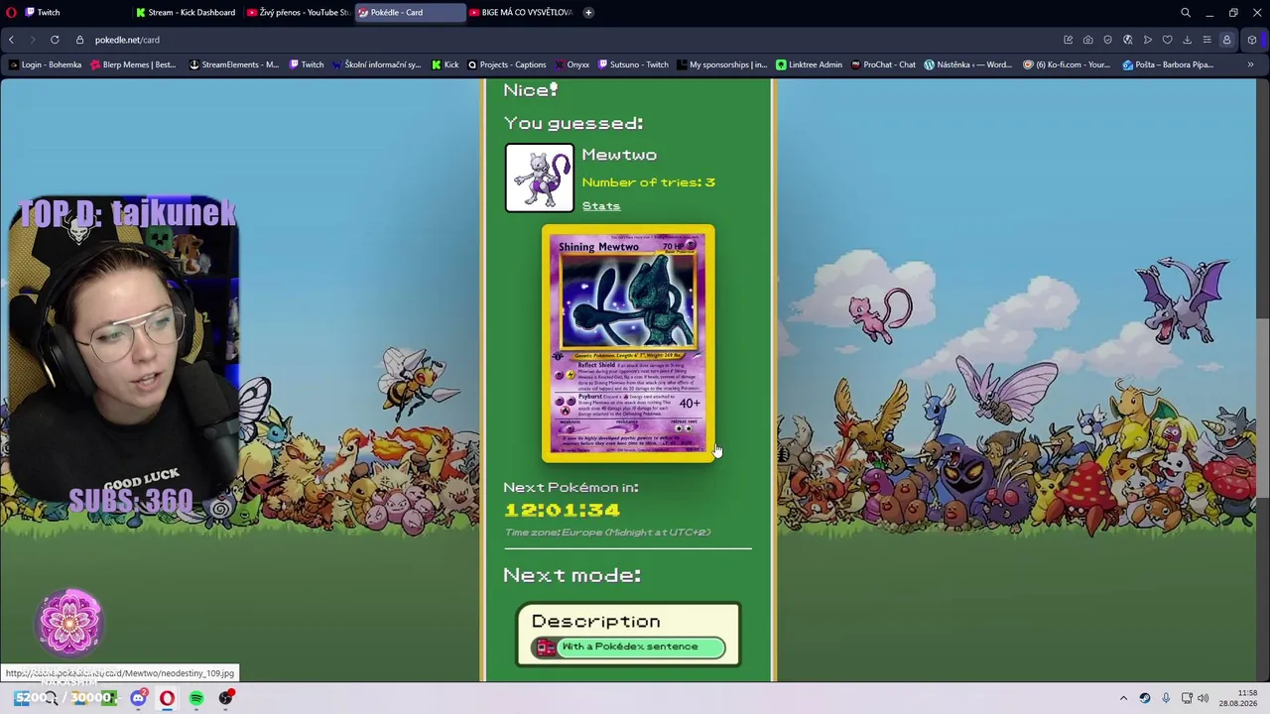Open the volume speaker tray icon

tap(1204, 698)
